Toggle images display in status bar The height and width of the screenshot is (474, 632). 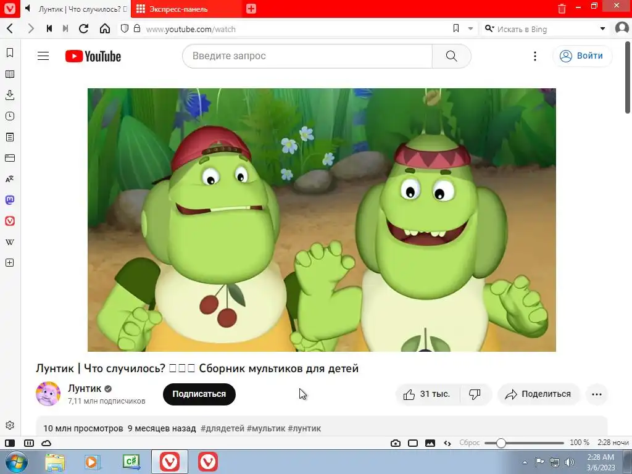[x=430, y=443]
